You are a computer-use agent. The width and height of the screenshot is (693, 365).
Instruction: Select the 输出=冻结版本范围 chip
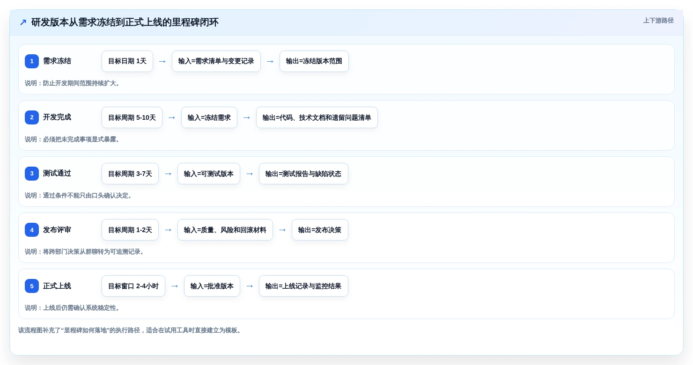[x=314, y=61]
